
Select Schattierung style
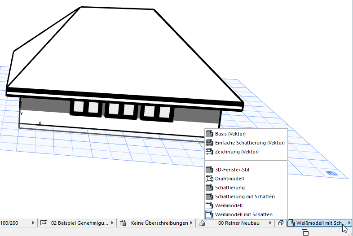point(246,188)
